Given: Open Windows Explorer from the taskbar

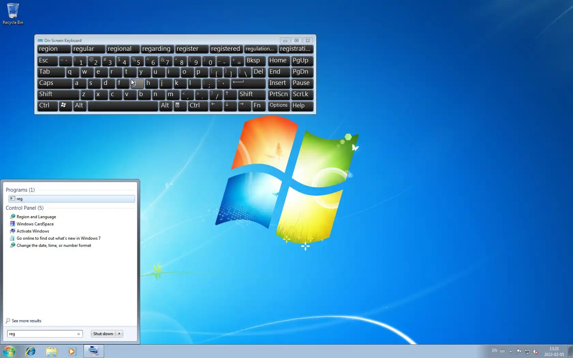Looking at the screenshot, I should pyautogui.click(x=52, y=351).
